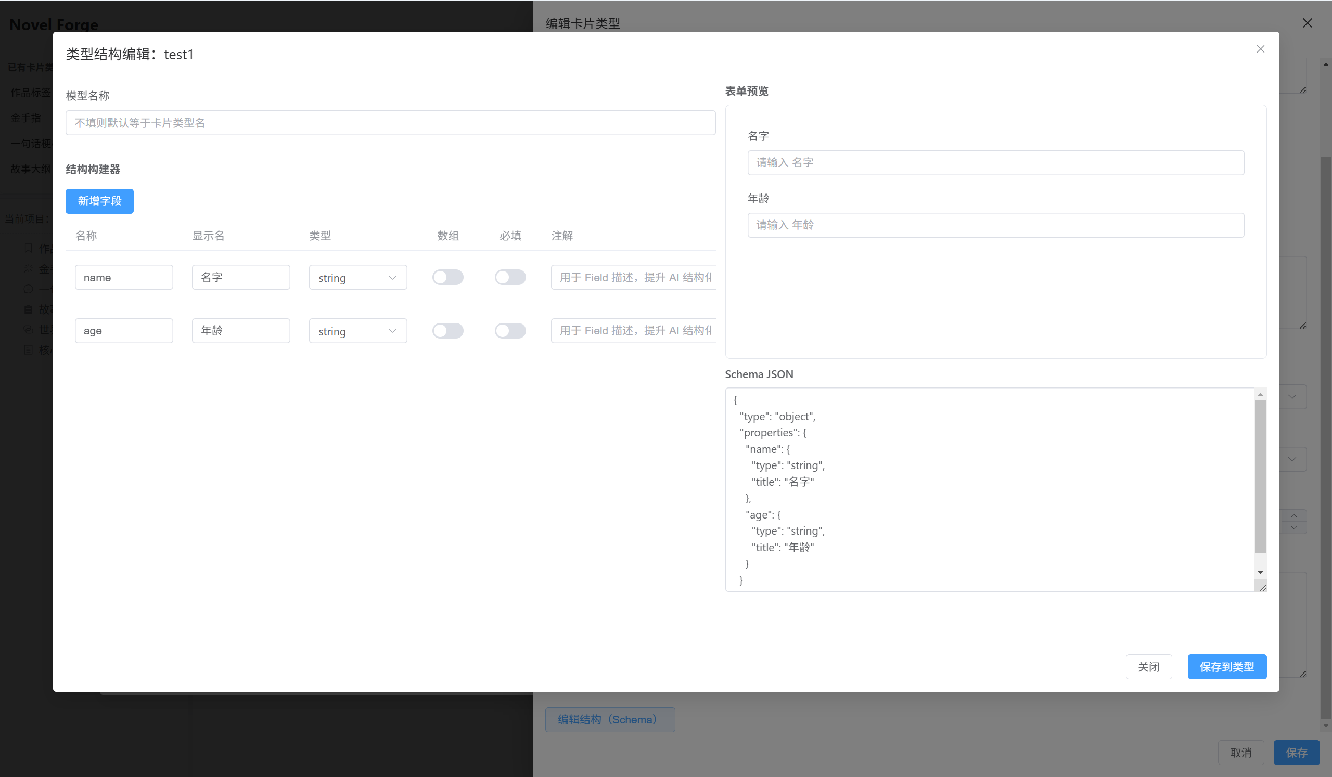Click the 保存到类型 button
Image resolution: width=1332 pixels, height=777 pixels.
[1227, 667]
